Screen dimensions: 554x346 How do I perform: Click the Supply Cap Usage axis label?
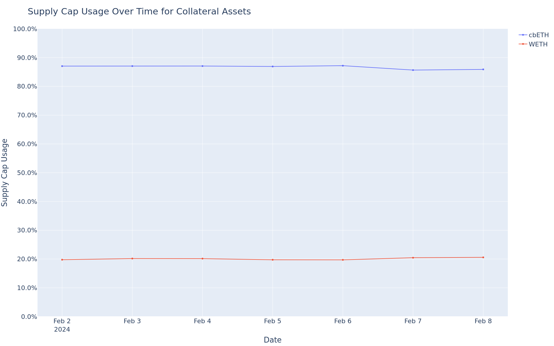(x=5, y=172)
